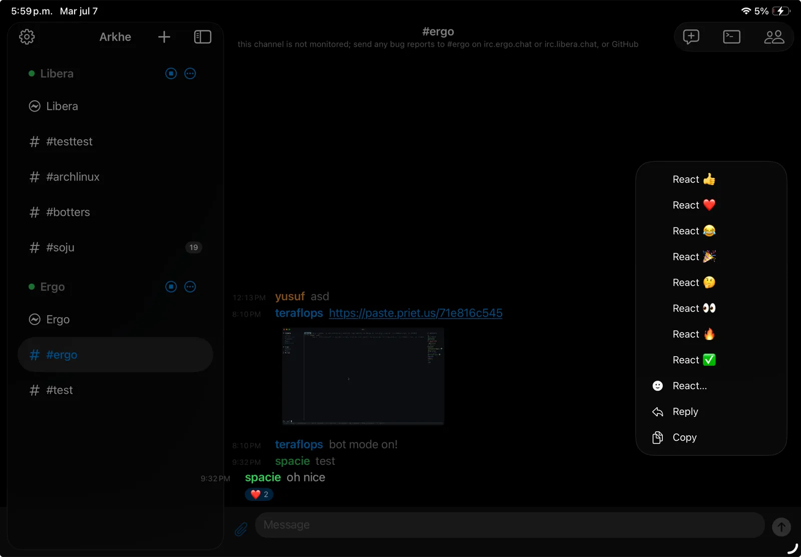React with red heart emoji
Image resolution: width=801 pixels, height=557 pixels.
711,205
